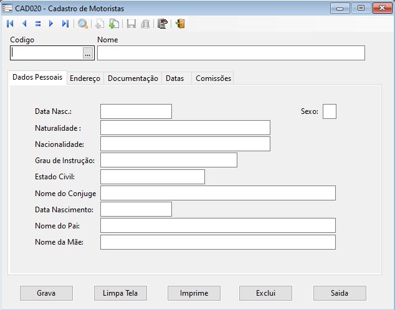Image resolution: width=395 pixels, height=310 pixels.
Task: Click the new document plus icon
Action: (x=114, y=24)
